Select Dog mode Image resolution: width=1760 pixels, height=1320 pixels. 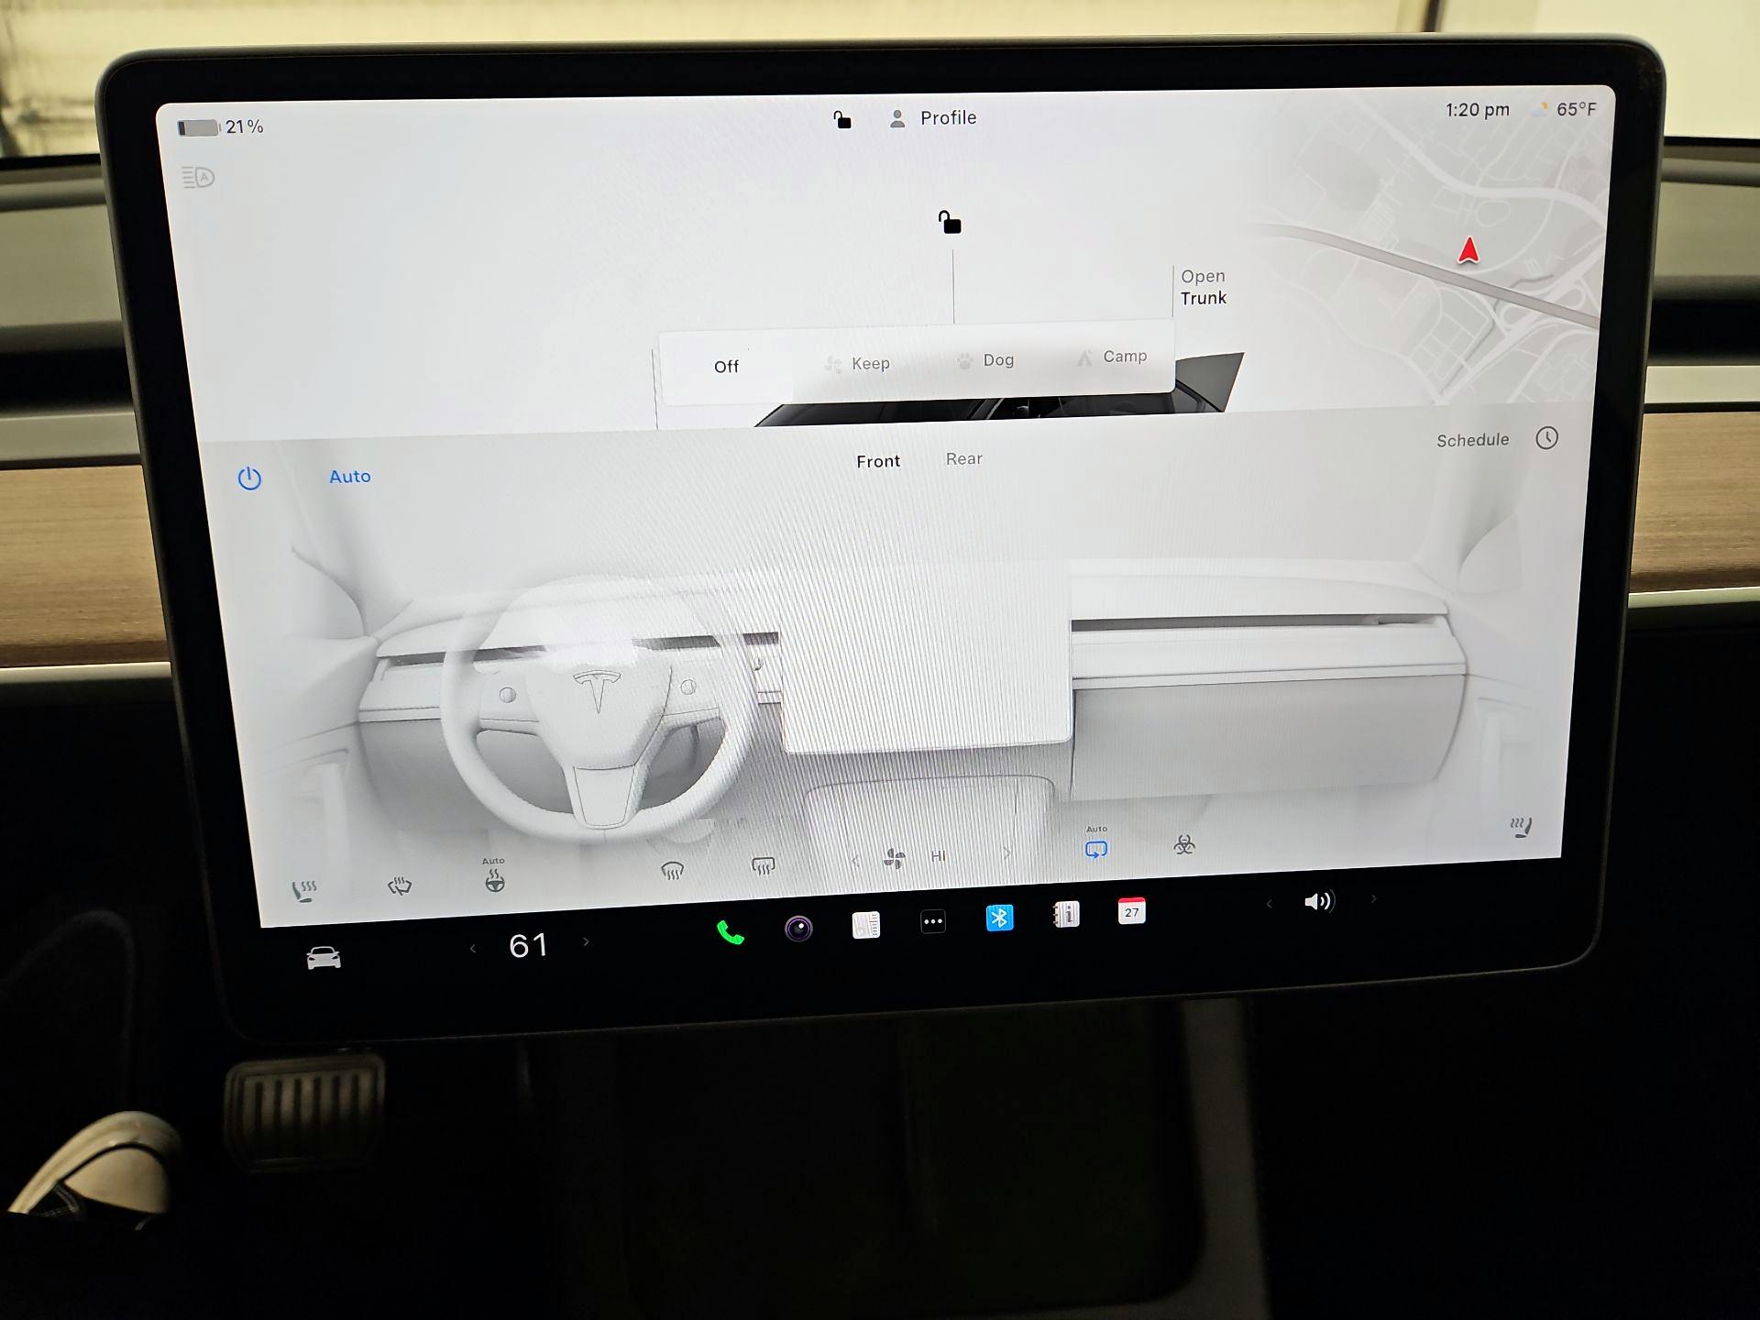[985, 360]
